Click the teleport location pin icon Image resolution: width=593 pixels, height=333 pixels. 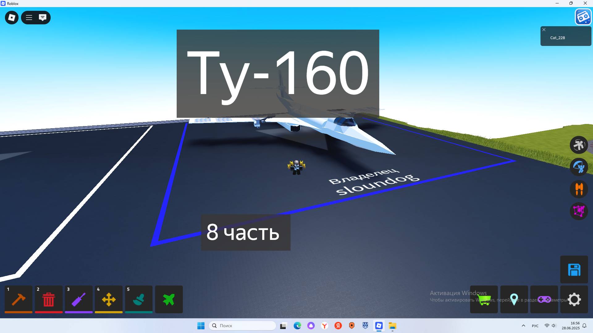click(x=514, y=299)
